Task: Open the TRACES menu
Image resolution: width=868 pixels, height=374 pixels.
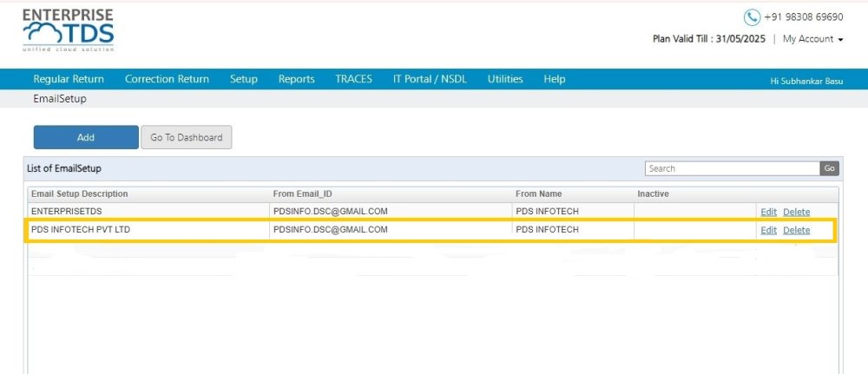Action: tap(354, 79)
